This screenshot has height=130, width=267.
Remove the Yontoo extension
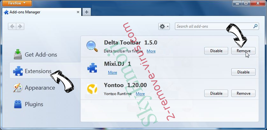(x=243, y=93)
